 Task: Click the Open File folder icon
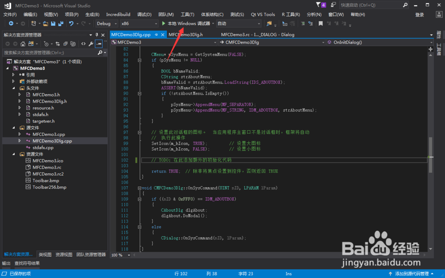pyautogui.click(x=45, y=24)
